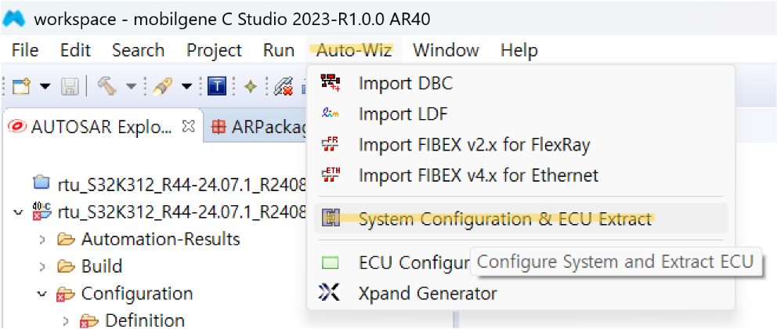777x329 pixels.
Task: Expand the Automation-Results folder
Action: [x=42, y=240]
